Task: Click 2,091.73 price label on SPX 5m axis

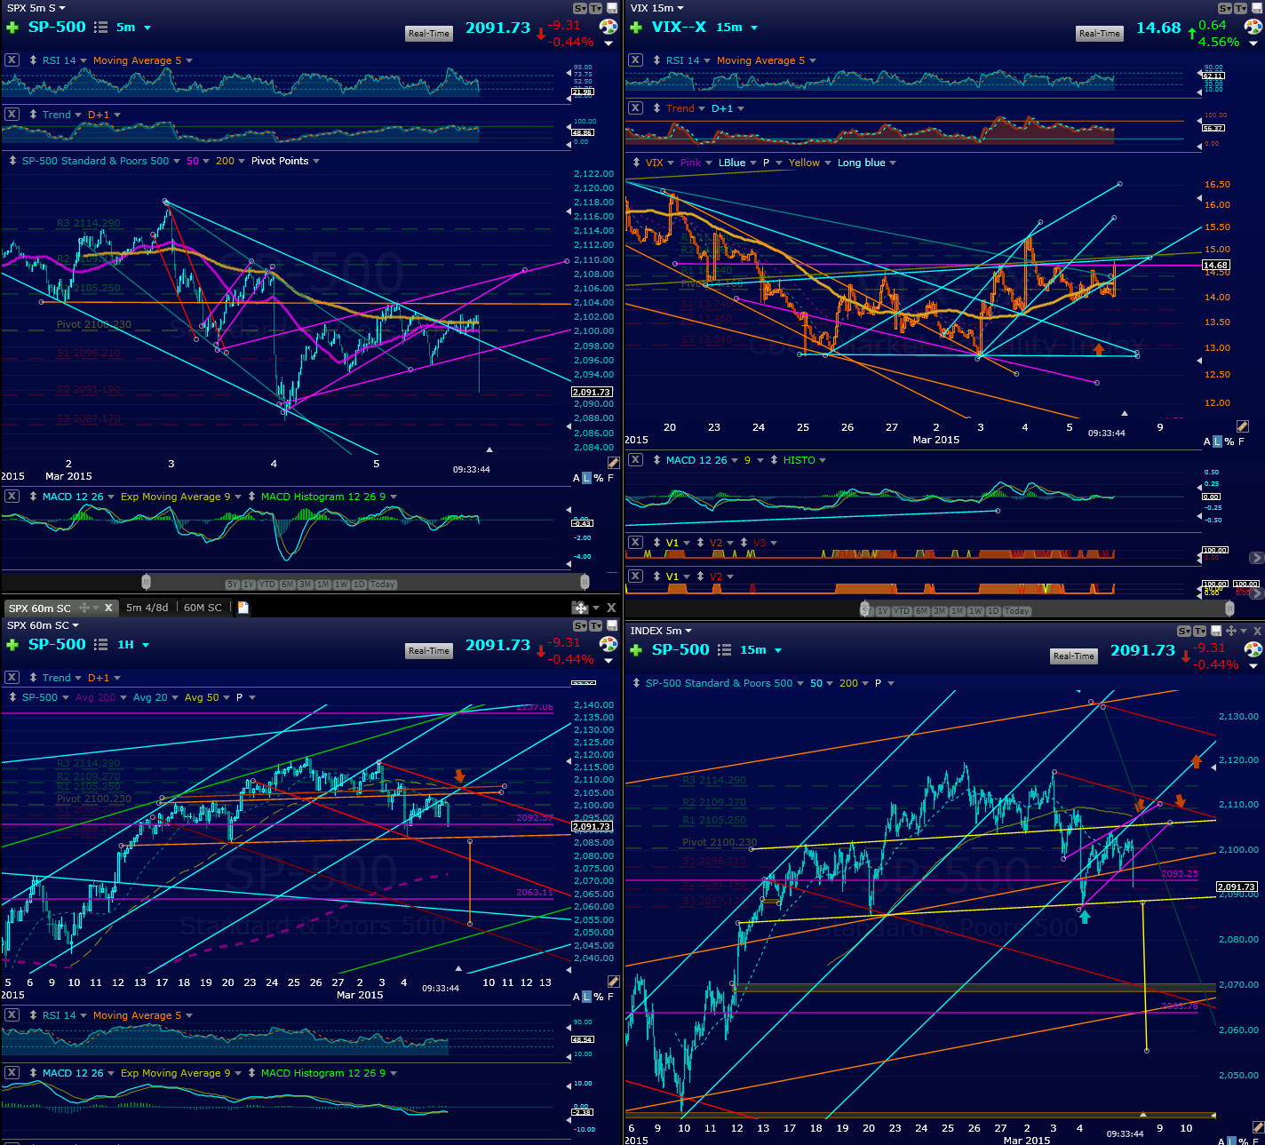Action: 592,392
